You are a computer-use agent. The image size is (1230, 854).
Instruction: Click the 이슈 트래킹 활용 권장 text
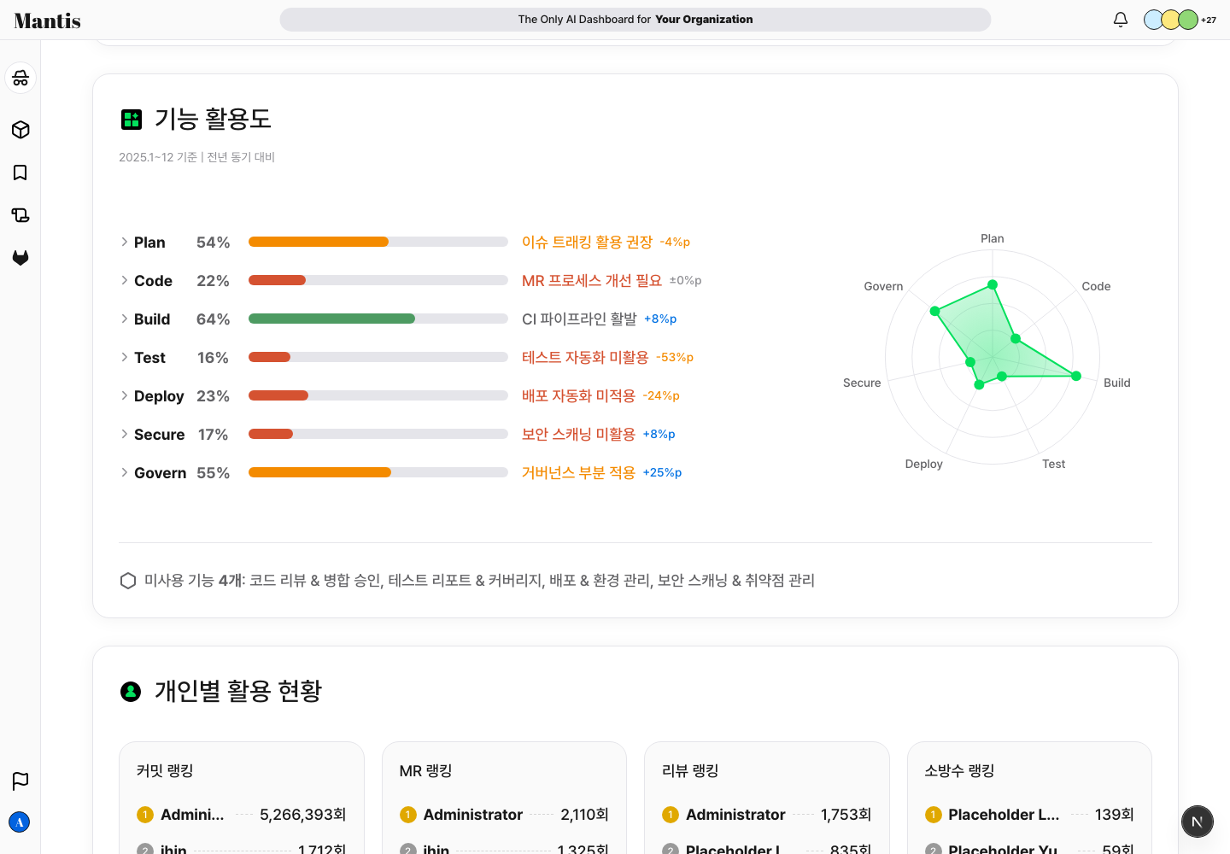[x=587, y=243]
